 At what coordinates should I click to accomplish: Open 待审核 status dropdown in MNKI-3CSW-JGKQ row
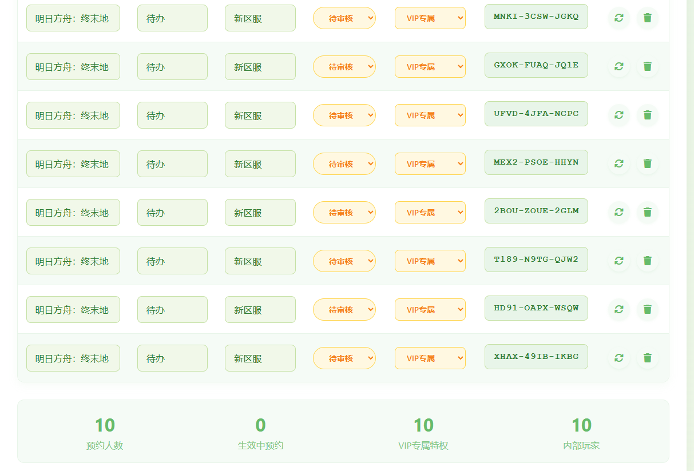[x=344, y=18]
